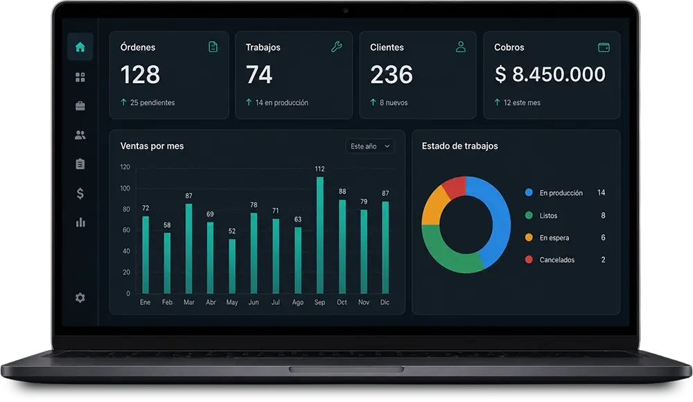
Task: Click the Cobros card title
Action: point(509,47)
